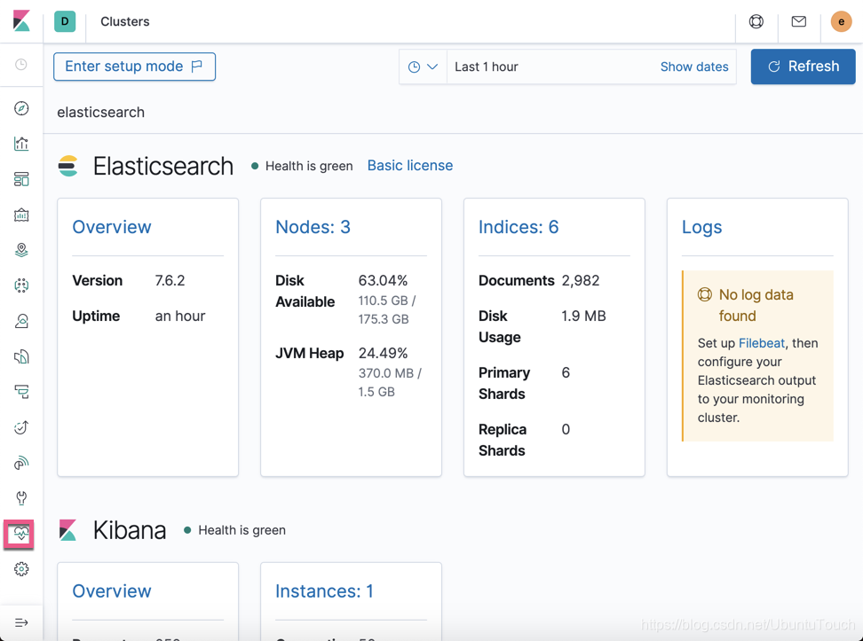
Task: Expand the sidebar navigation menu
Action: (x=21, y=622)
